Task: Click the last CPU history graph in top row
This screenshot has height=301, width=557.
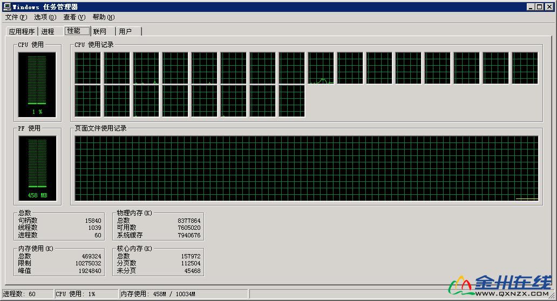Action: (x=525, y=68)
